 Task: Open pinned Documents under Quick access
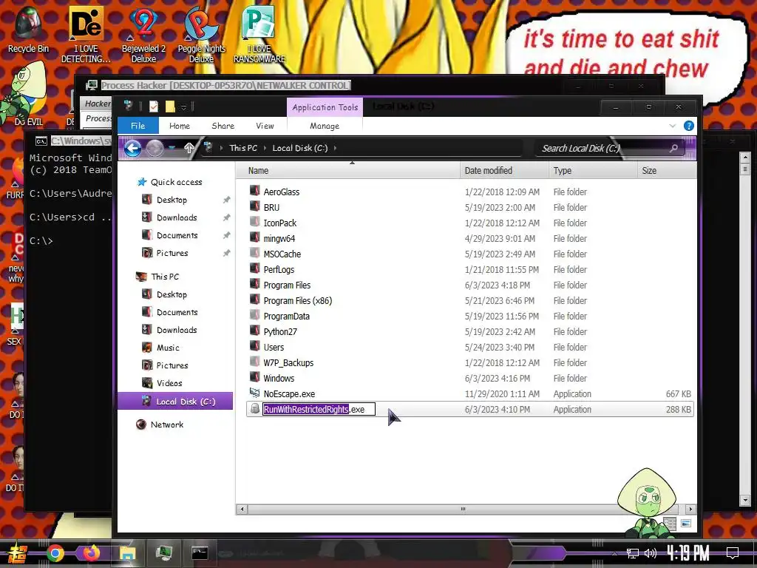pyautogui.click(x=177, y=235)
